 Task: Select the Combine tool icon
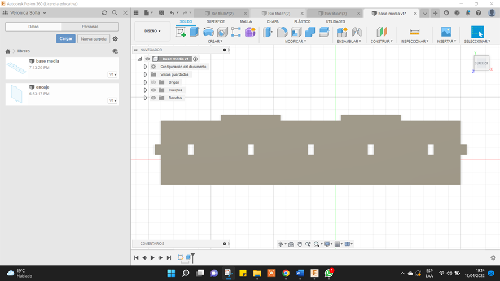[x=310, y=32]
